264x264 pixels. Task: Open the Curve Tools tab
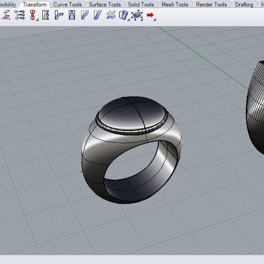68,5
